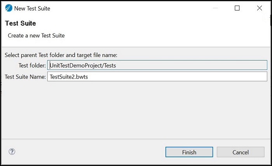
Task: Click the 'New Test Suite' window title
Action: click(32, 8)
